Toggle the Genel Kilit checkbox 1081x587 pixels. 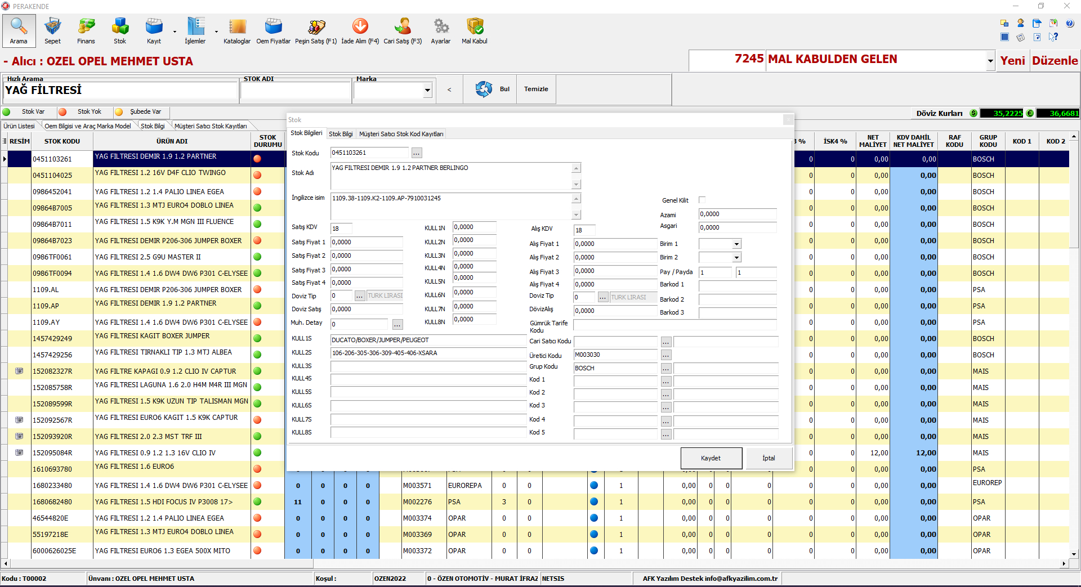tap(702, 200)
